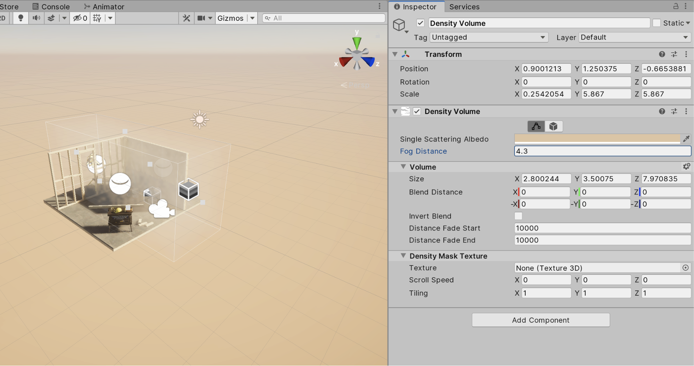The width and height of the screenshot is (694, 366).
Task: Switch to the Services tab
Action: coord(464,7)
